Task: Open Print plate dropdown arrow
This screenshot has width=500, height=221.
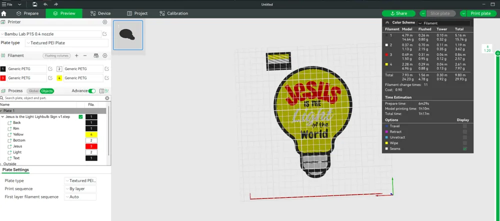Action: [x=463, y=13]
